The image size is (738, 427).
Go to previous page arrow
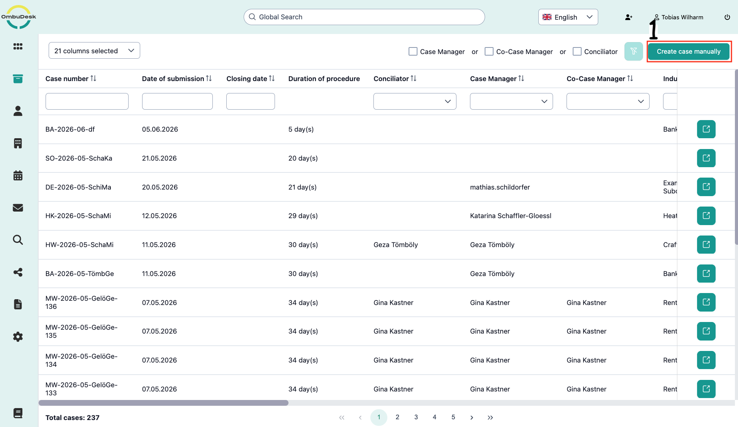tap(360, 417)
